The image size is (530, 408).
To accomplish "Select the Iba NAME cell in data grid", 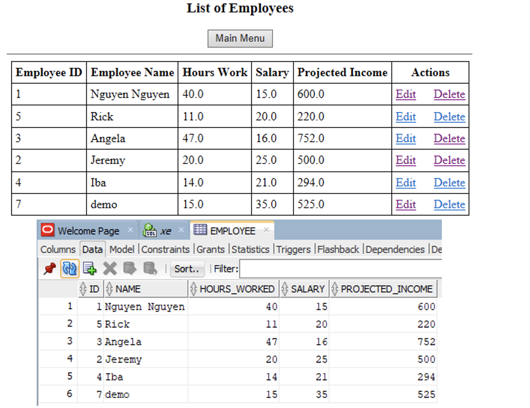I will pyautogui.click(x=146, y=377).
